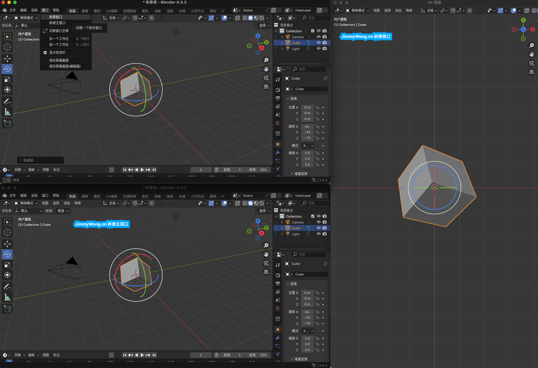538x368 pixels.
Task: Hide the Camera object in top outliner
Action: tap(319, 37)
